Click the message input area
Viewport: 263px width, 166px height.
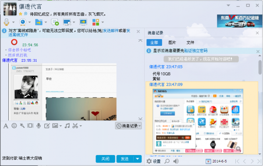(x=72, y=141)
